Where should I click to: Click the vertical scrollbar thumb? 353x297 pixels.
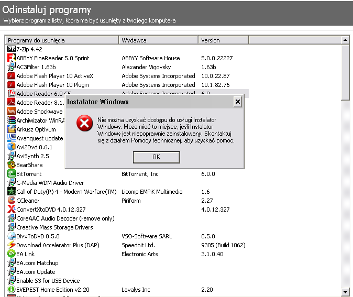[345, 72]
